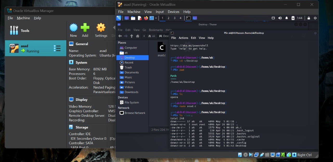
Task: Go back in Thunar navigation
Action: (x=120, y=36)
